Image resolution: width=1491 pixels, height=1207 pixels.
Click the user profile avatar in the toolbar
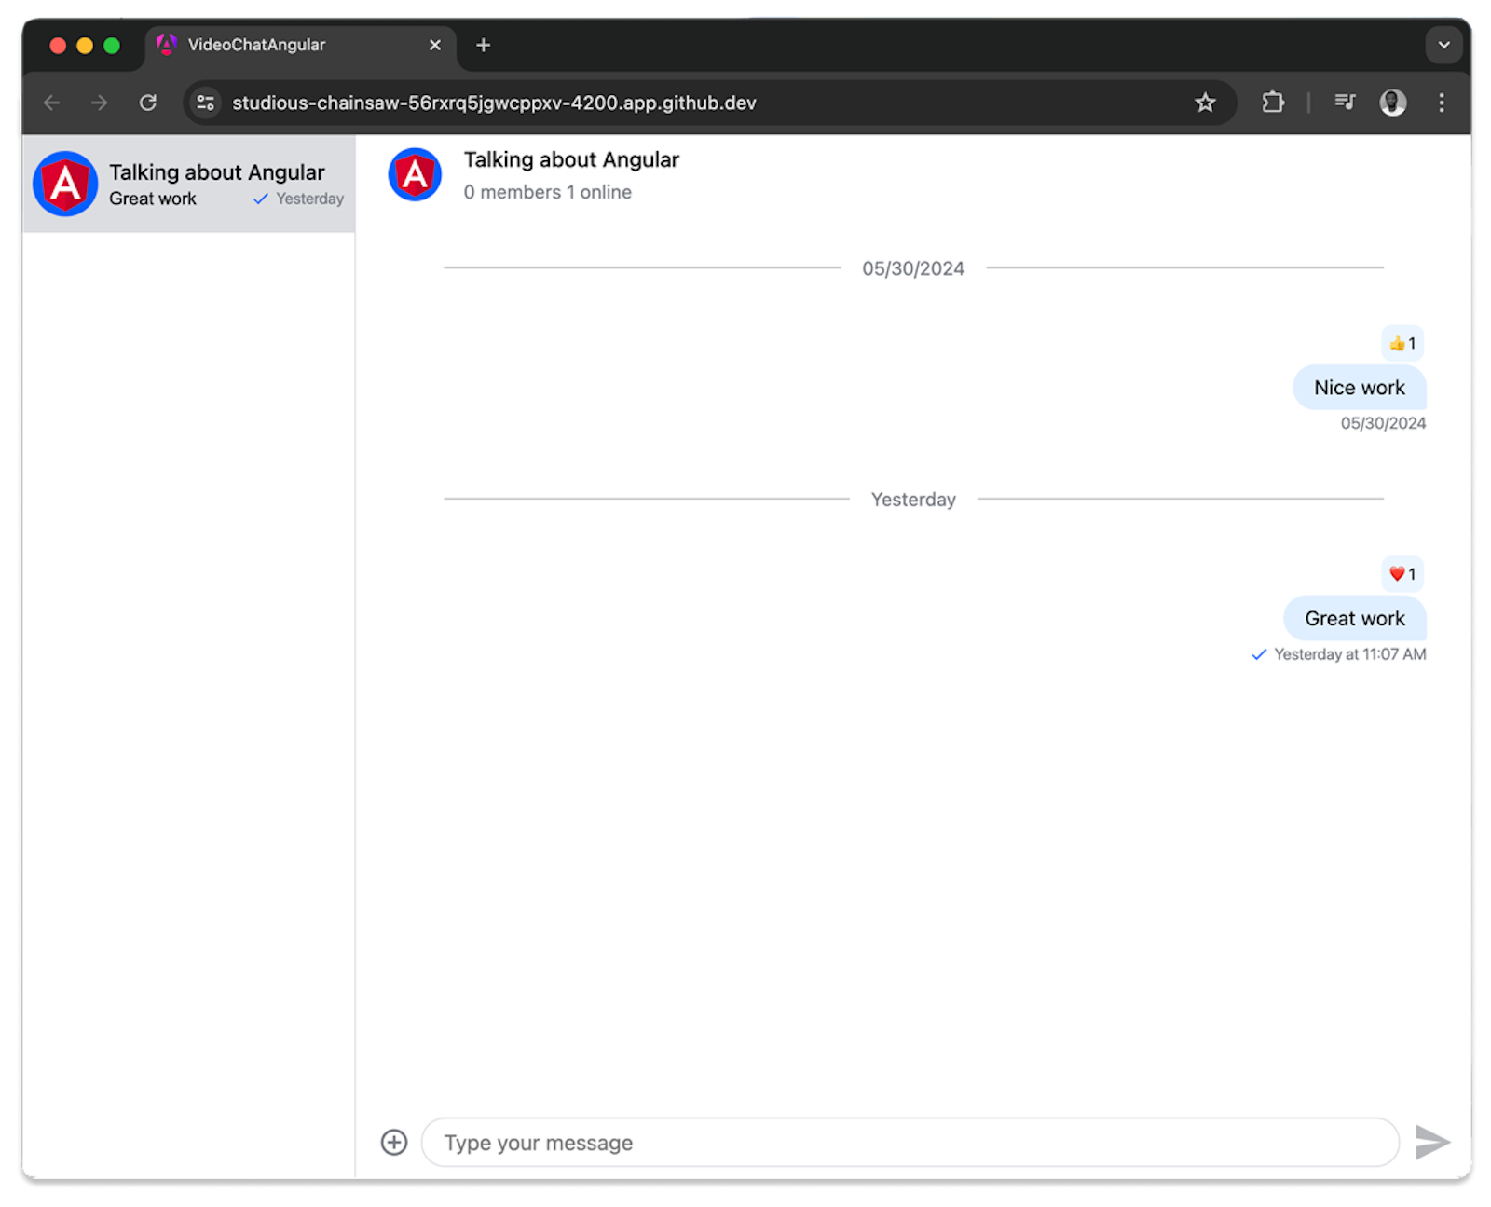coord(1392,103)
